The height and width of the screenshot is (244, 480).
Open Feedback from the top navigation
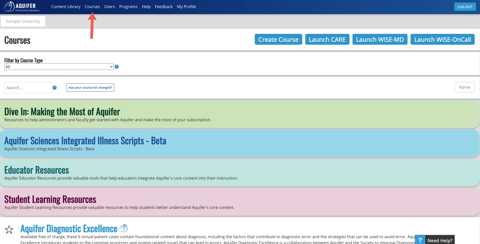point(164,7)
